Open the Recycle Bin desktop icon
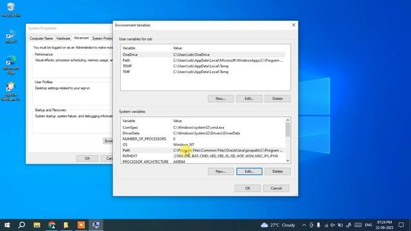Viewport: 411px width, 231px height. coord(11,10)
